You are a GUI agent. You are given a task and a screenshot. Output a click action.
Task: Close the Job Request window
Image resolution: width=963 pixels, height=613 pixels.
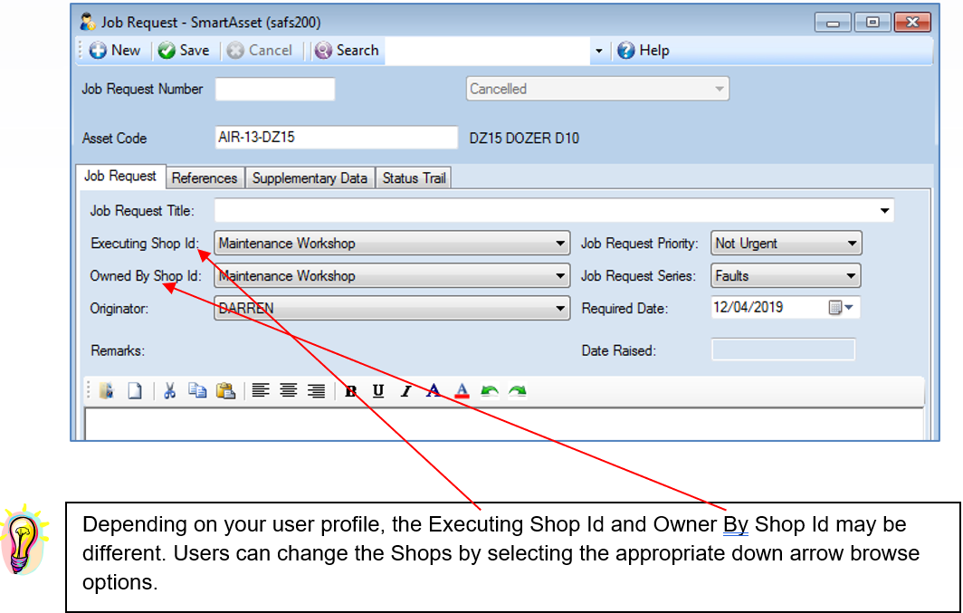[912, 23]
